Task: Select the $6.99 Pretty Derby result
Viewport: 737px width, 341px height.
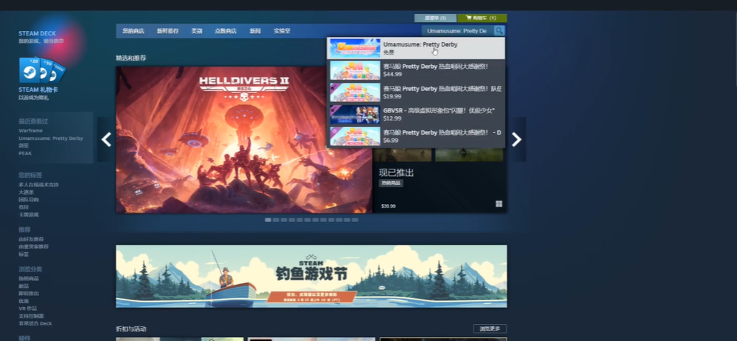Action: coord(416,136)
